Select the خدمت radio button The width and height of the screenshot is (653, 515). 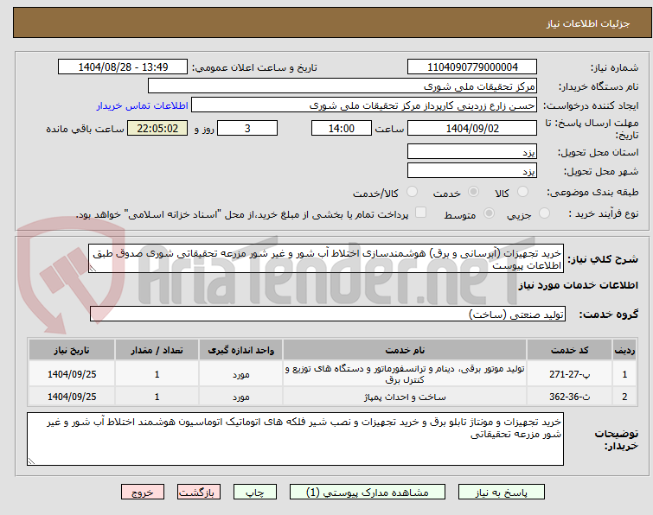click(473, 192)
